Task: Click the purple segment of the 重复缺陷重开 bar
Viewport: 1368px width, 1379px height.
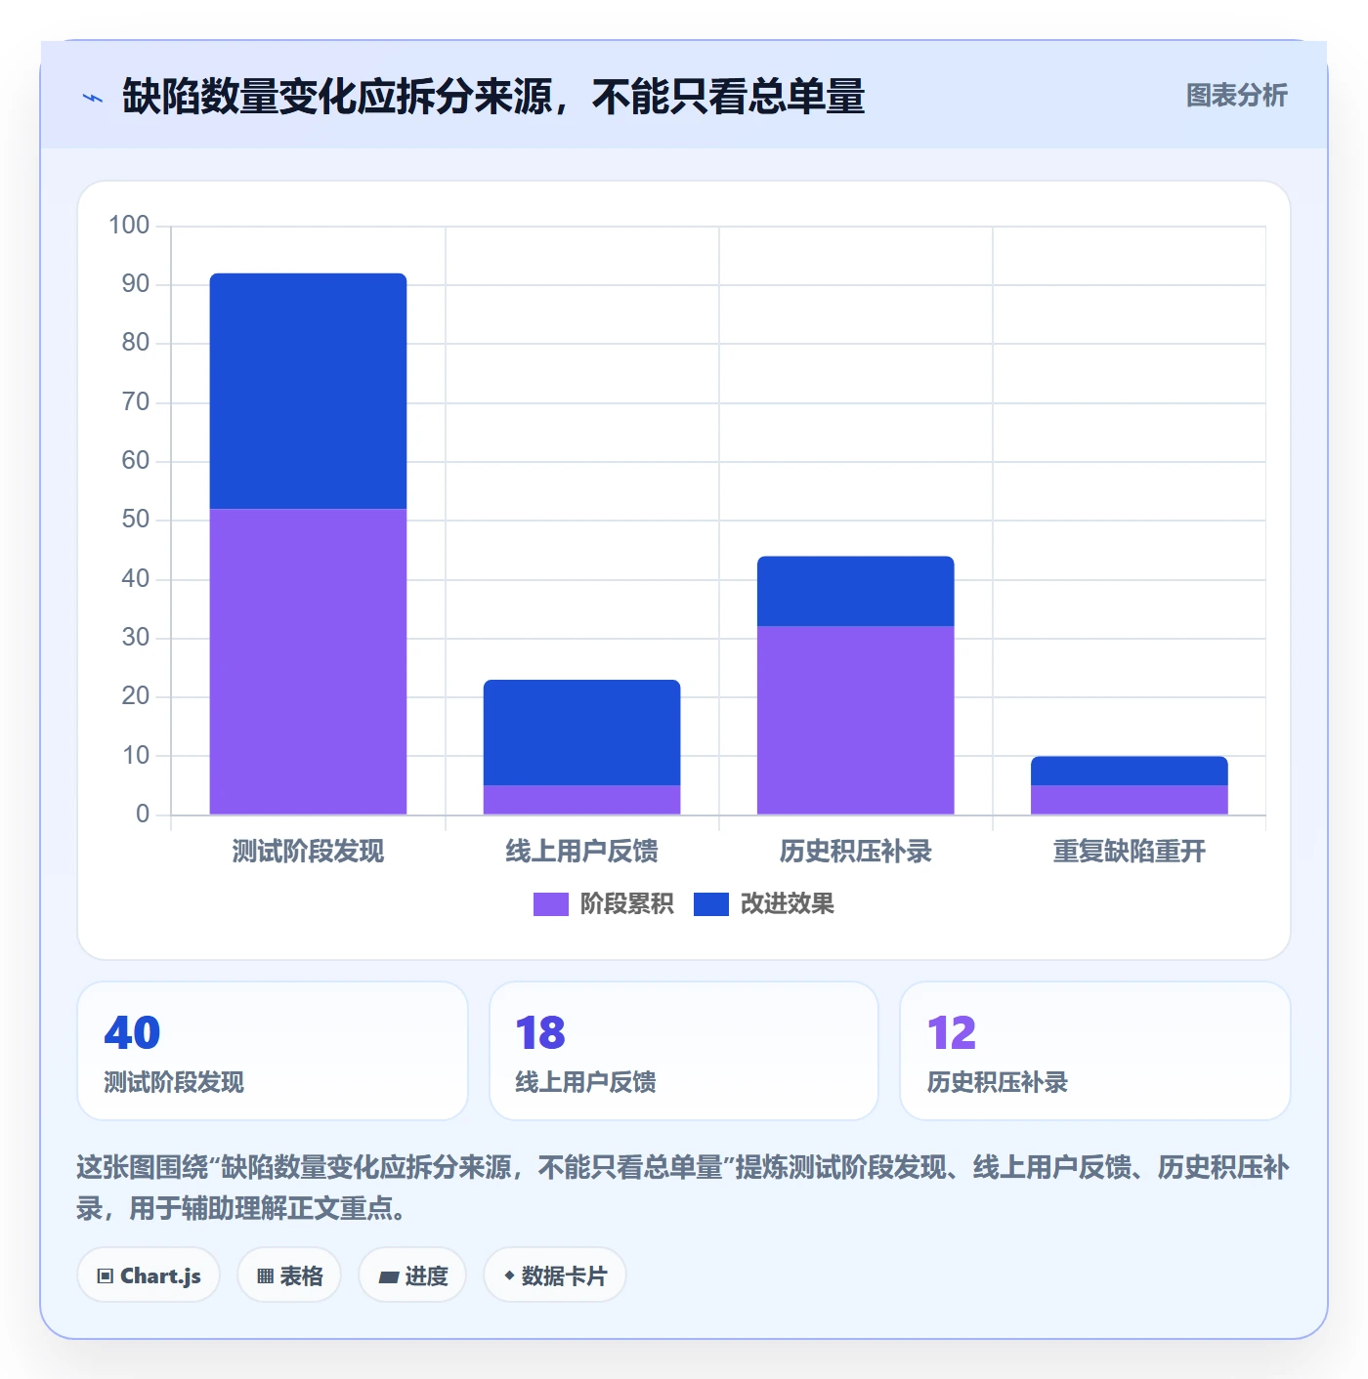Action: [1129, 800]
